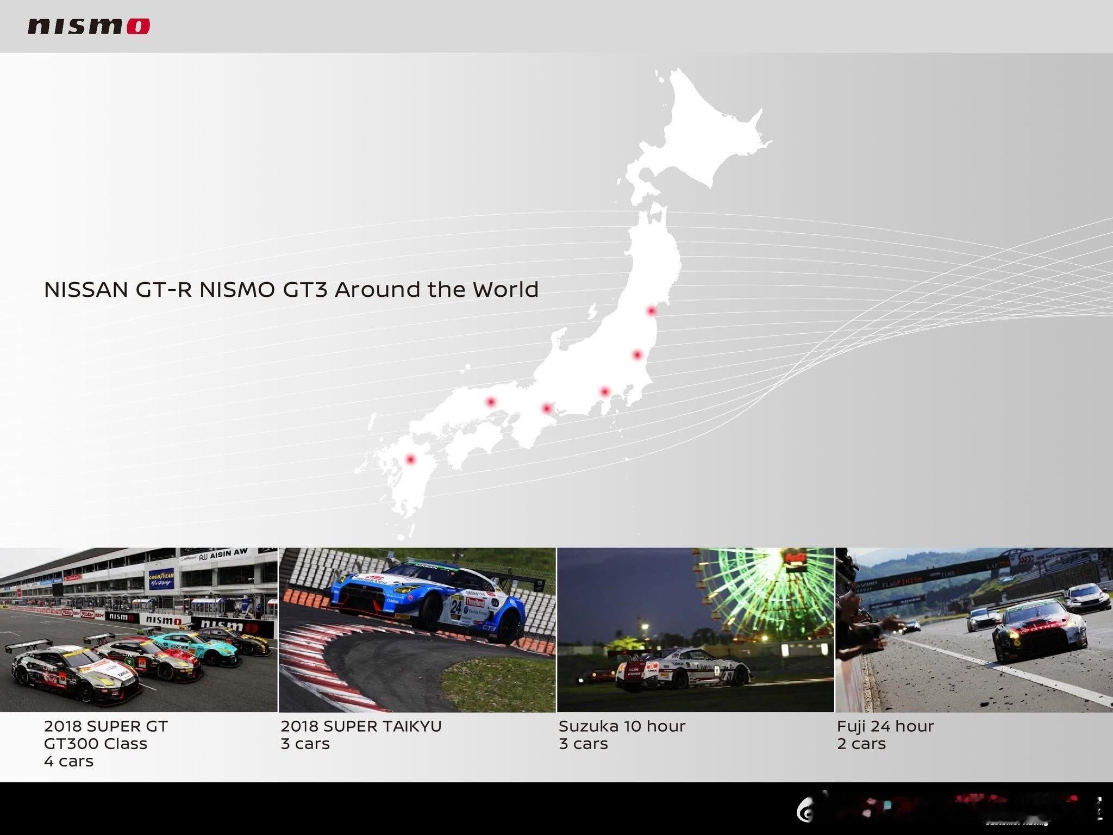This screenshot has height=835, width=1113.
Task: Open the Fuji finish line photo
Action: (x=974, y=630)
